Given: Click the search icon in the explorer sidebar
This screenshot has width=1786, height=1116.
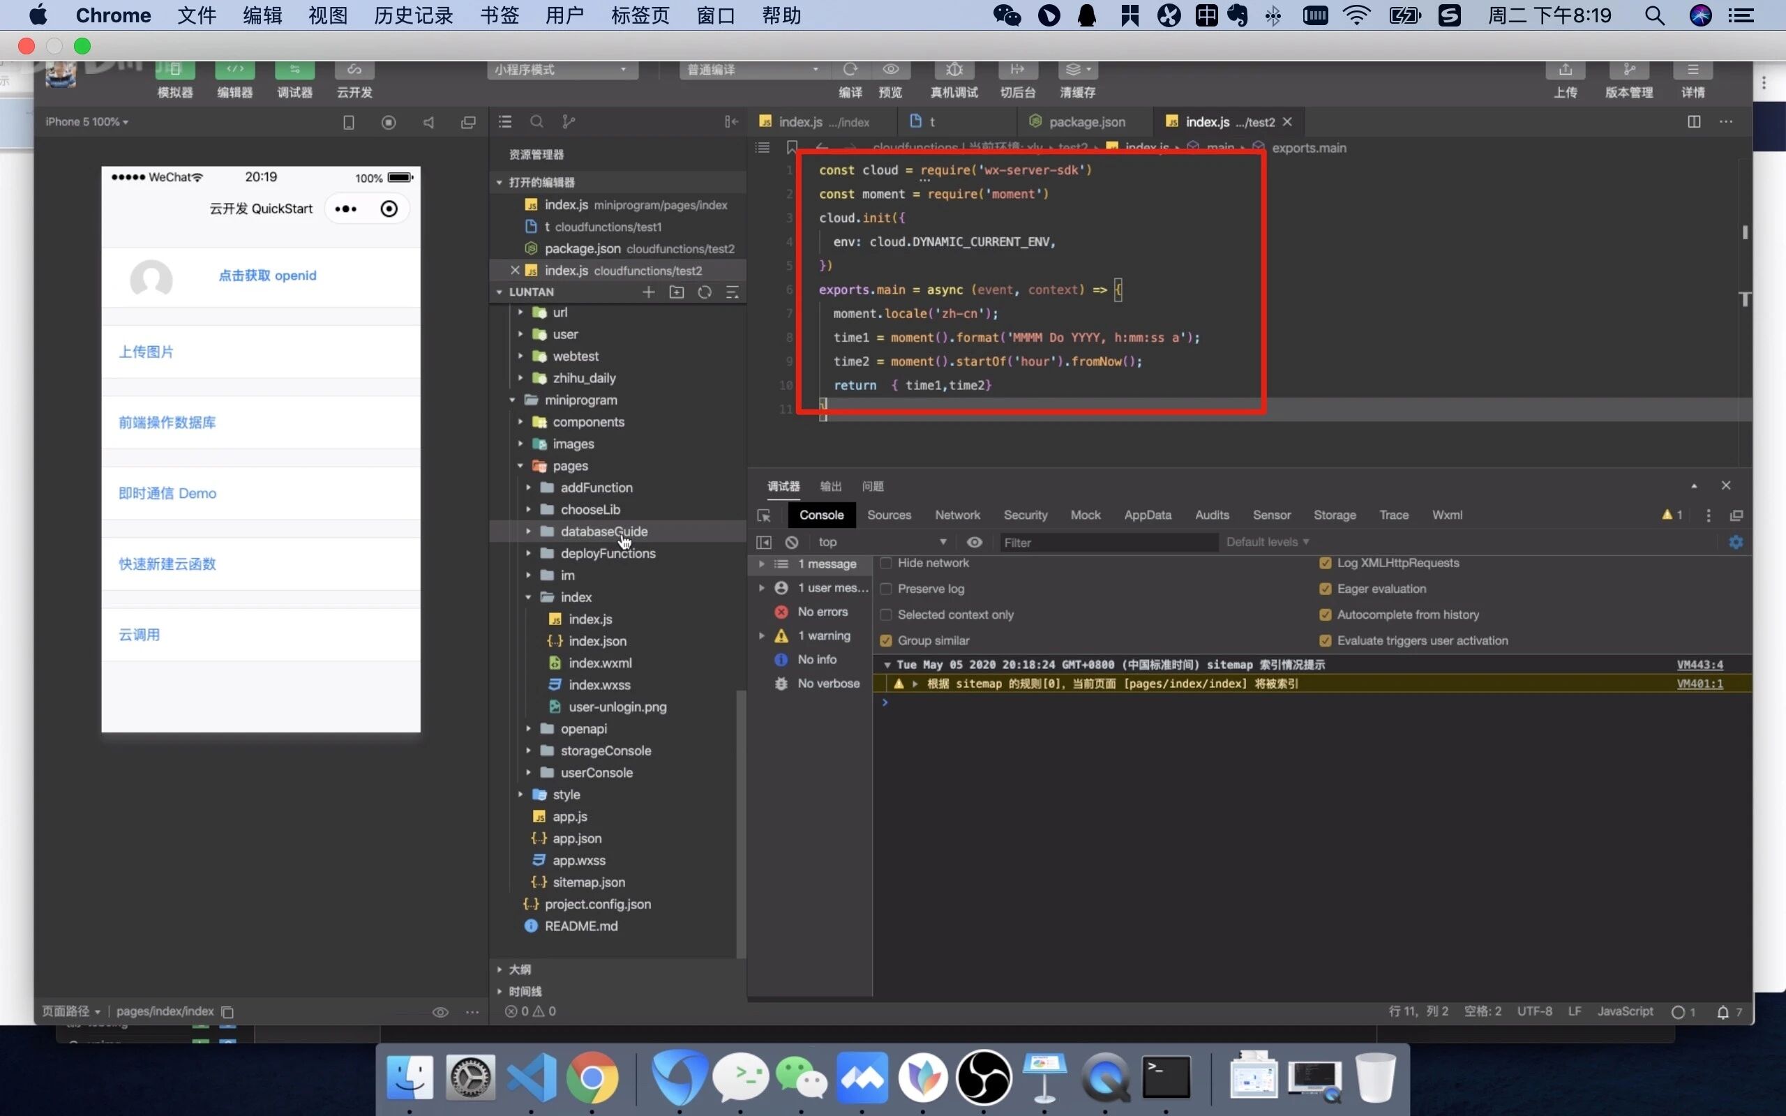Looking at the screenshot, I should [536, 122].
